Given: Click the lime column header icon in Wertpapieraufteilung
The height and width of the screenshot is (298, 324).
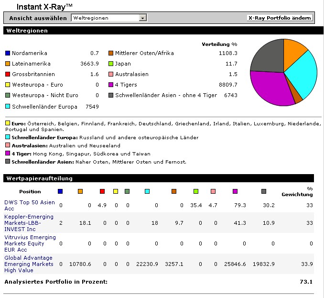Looking at the screenshot, I should (196, 191).
